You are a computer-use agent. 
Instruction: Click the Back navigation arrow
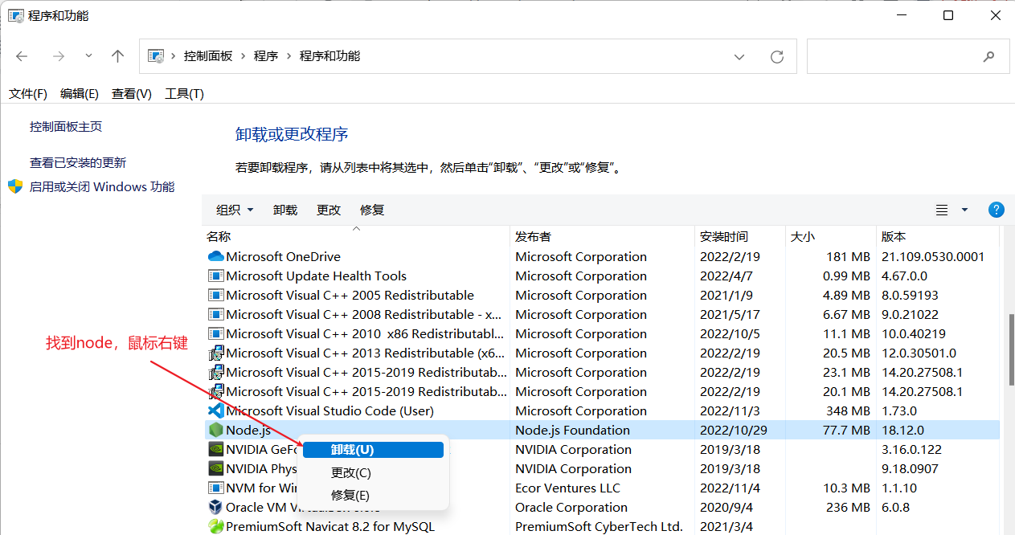coord(22,56)
